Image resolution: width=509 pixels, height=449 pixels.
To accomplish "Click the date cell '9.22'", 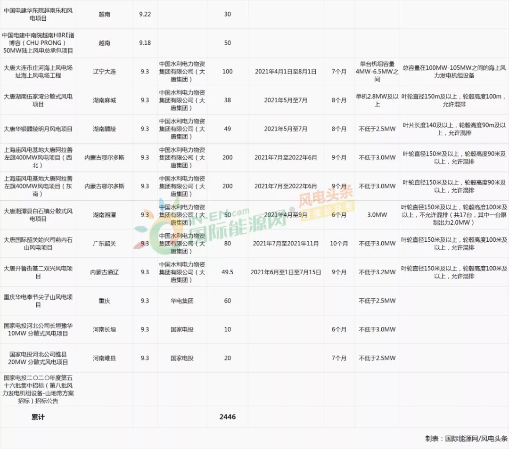I will pyautogui.click(x=145, y=14).
